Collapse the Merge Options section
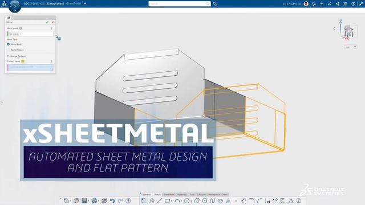Screen dimensions: 365x205 [8, 56]
